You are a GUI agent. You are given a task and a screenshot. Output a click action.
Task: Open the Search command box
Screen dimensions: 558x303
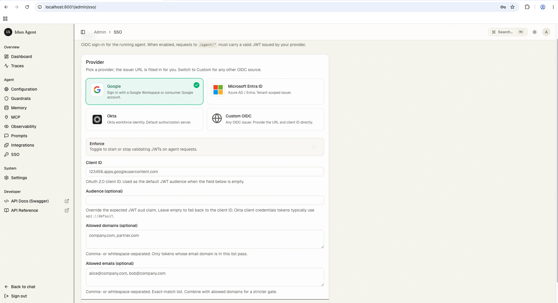508,32
